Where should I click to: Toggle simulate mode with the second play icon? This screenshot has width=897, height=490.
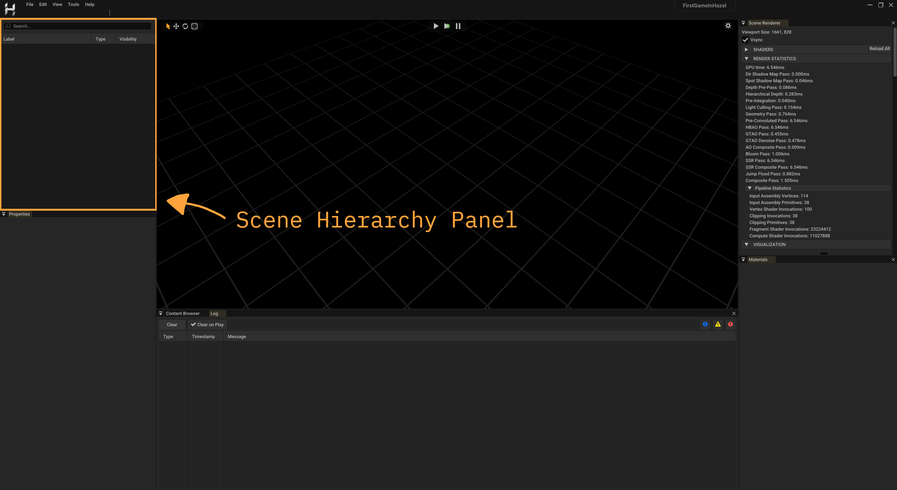coord(447,26)
